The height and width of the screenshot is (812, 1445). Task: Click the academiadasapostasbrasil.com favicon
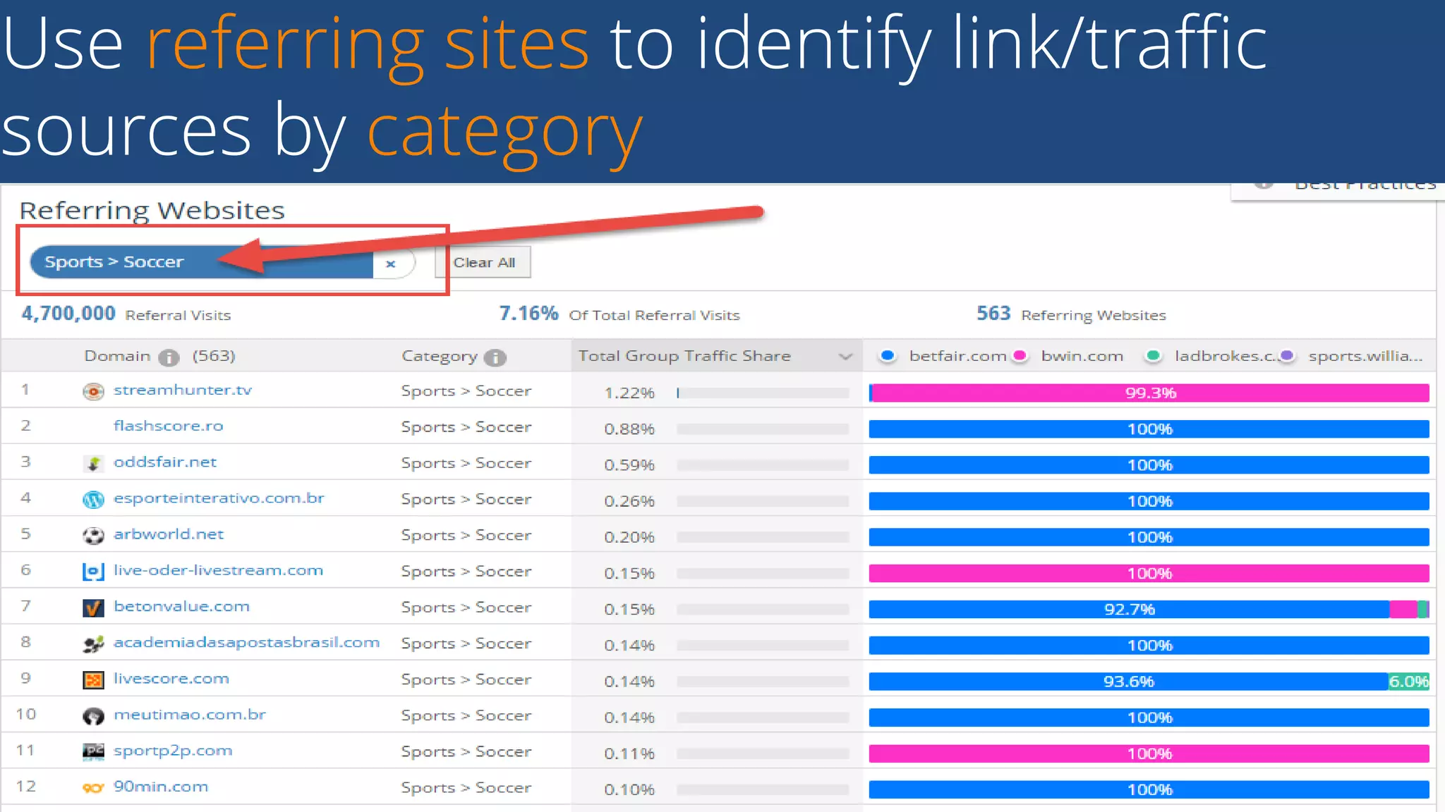click(93, 644)
